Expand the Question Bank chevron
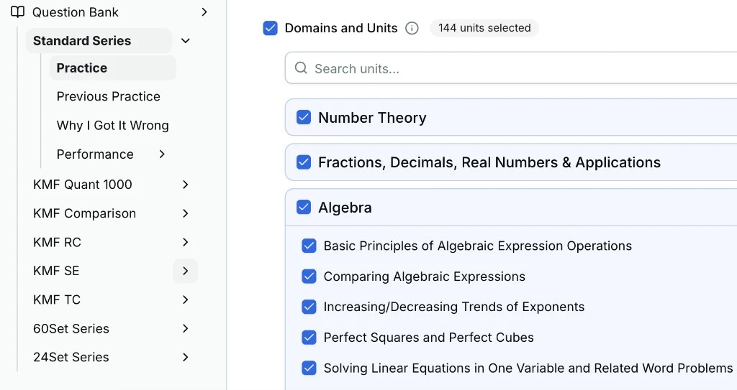737x390 pixels. pyautogui.click(x=204, y=11)
